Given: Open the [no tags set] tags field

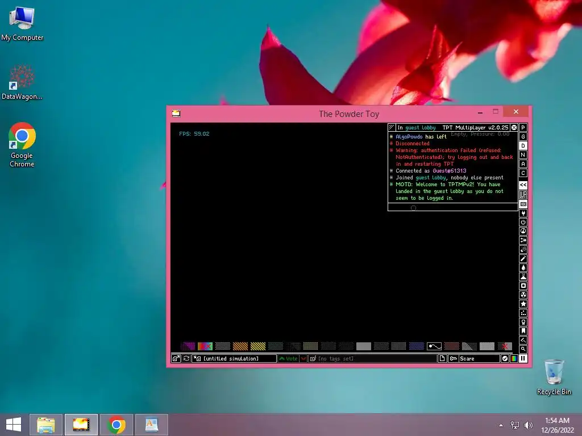Looking at the screenshot, I should pos(372,359).
